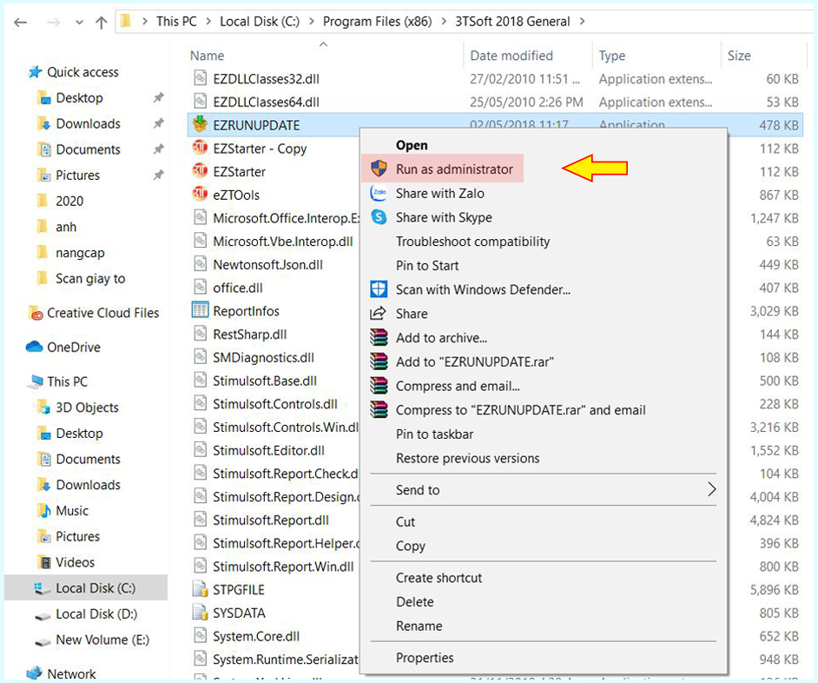Screen dimensions: 818x683
Task: Select the EZStarter - Copy icon
Action: point(200,149)
